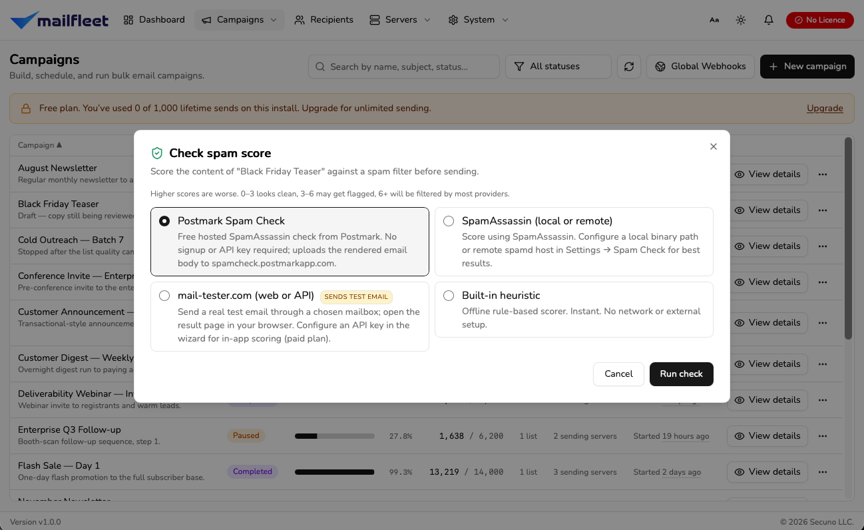Viewport: 864px width, 530px height.
Task: Click Flash Sale — Day 1 progress bar
Action: point(335,472)
